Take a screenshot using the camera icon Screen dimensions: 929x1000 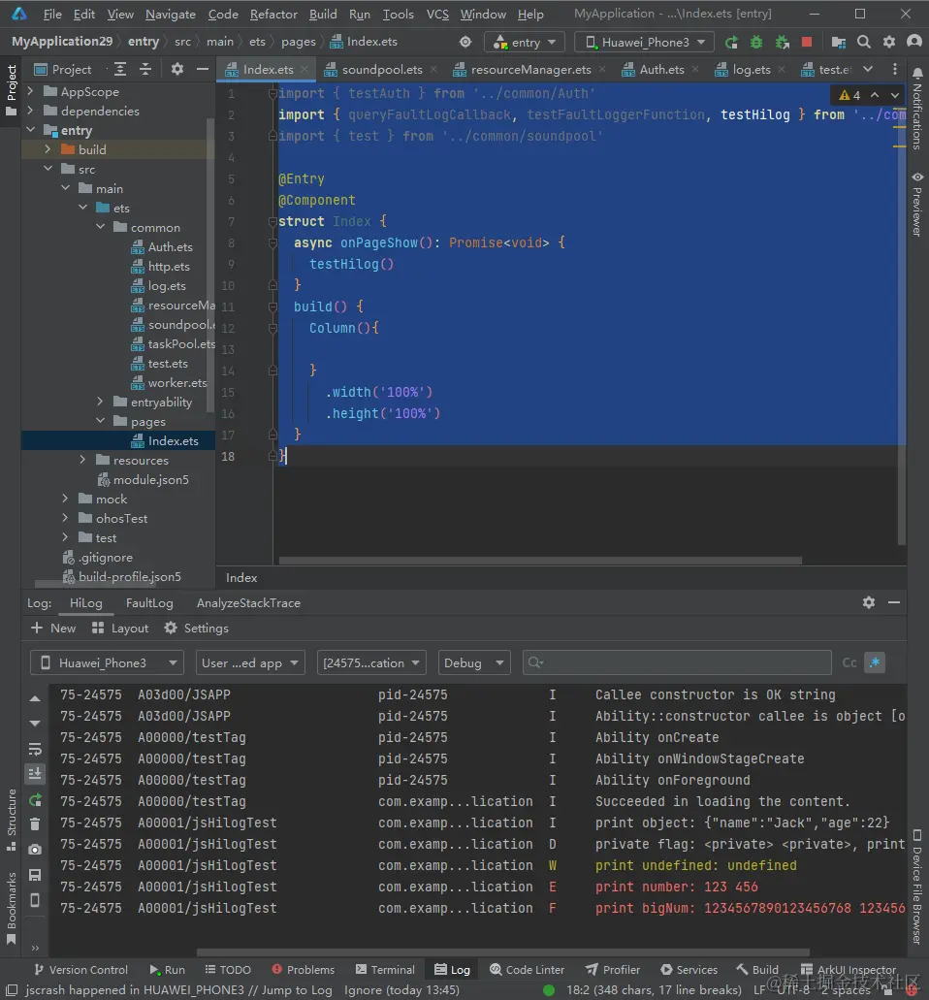35,850
